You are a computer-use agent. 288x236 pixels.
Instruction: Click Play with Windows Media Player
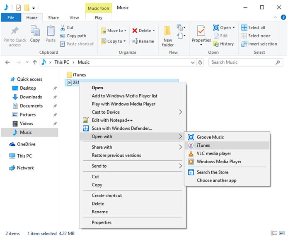tap(132, 104)
